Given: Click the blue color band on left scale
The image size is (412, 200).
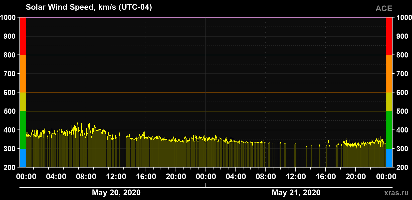Looking at the screenshot, I should coord(23,158).
